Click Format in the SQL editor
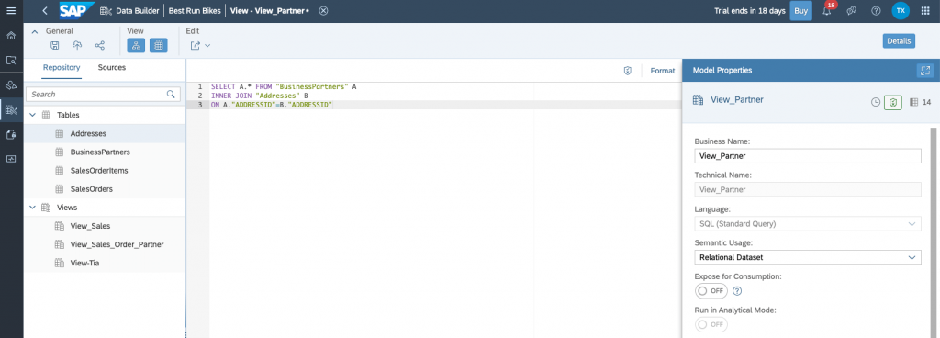 pos(663,71)
